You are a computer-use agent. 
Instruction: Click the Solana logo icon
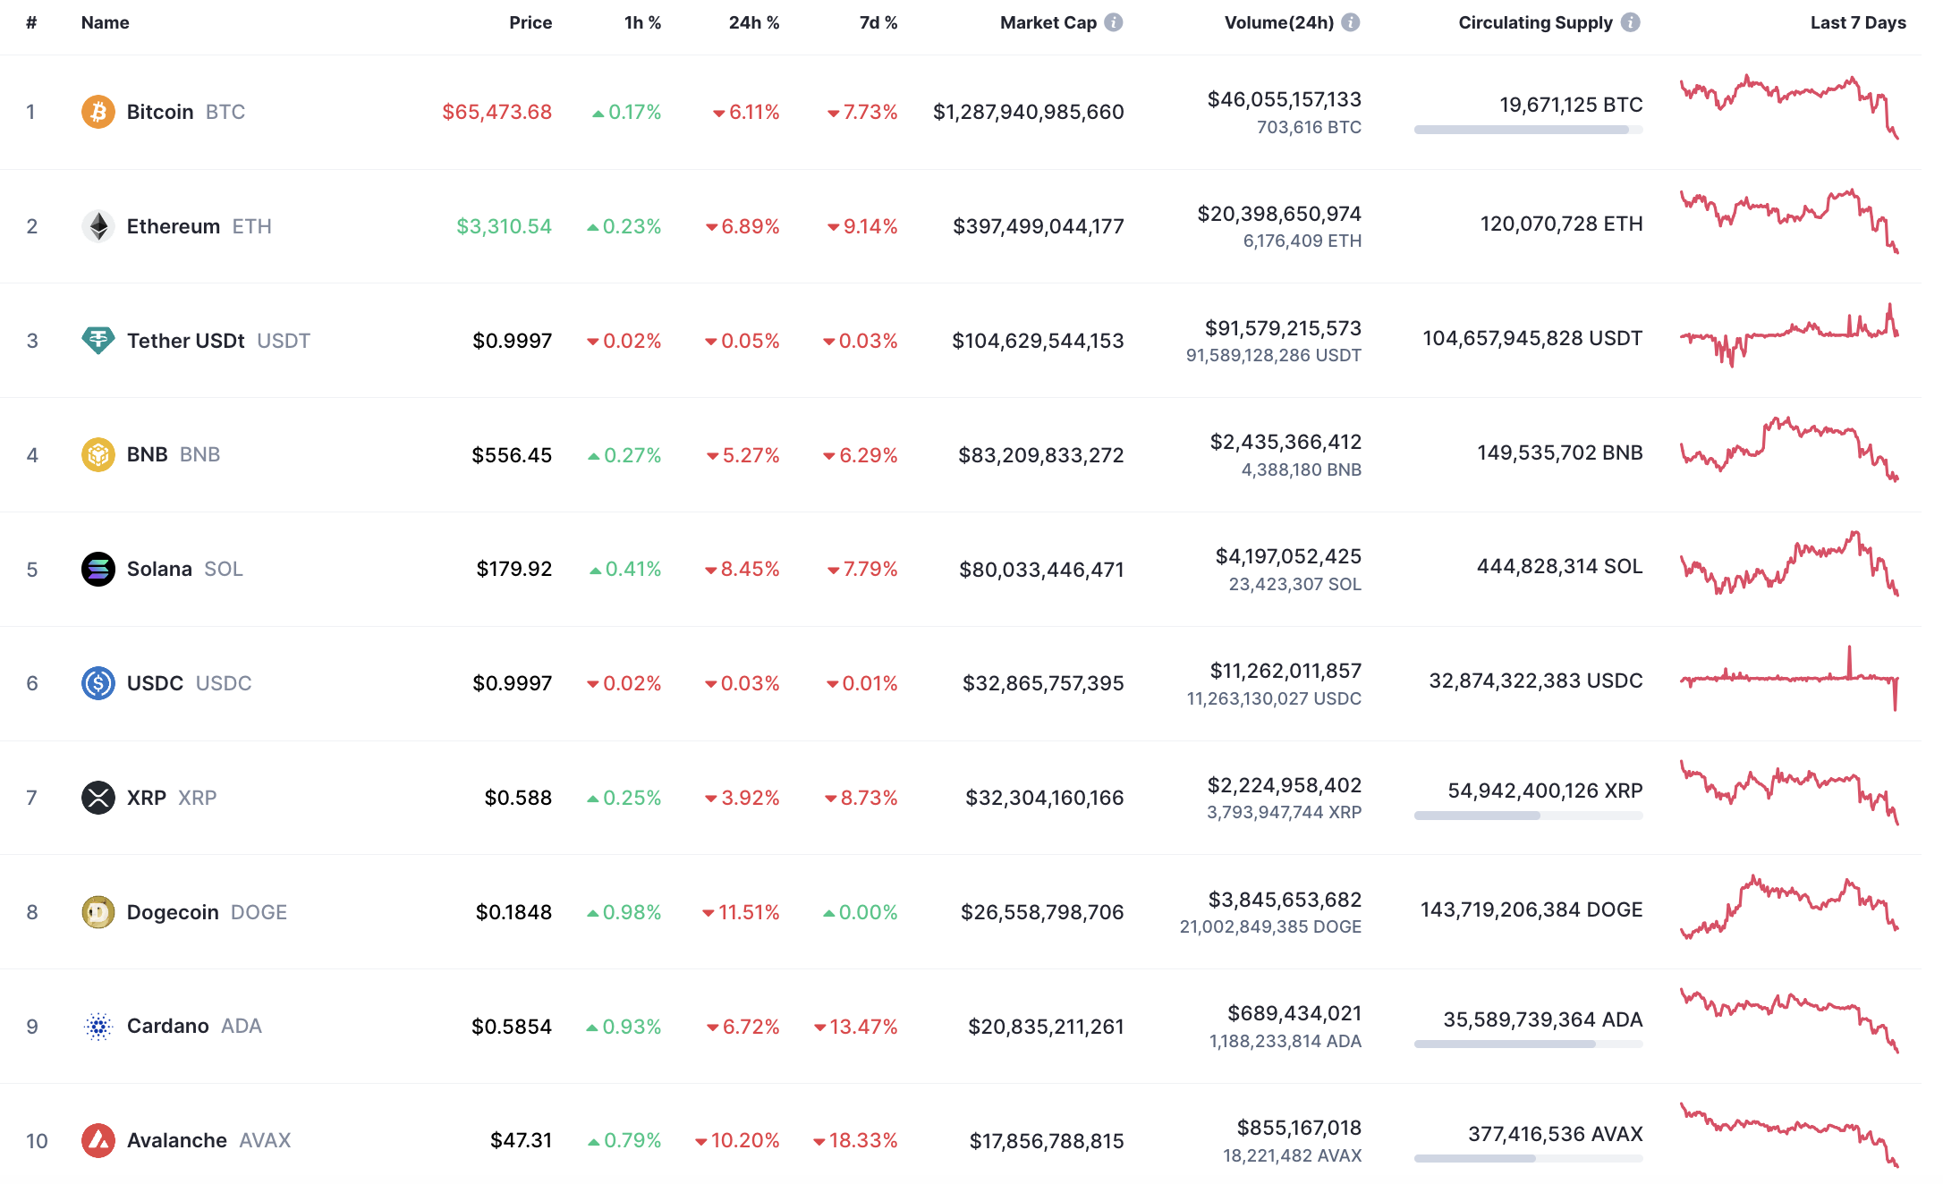tap(98, 569)
